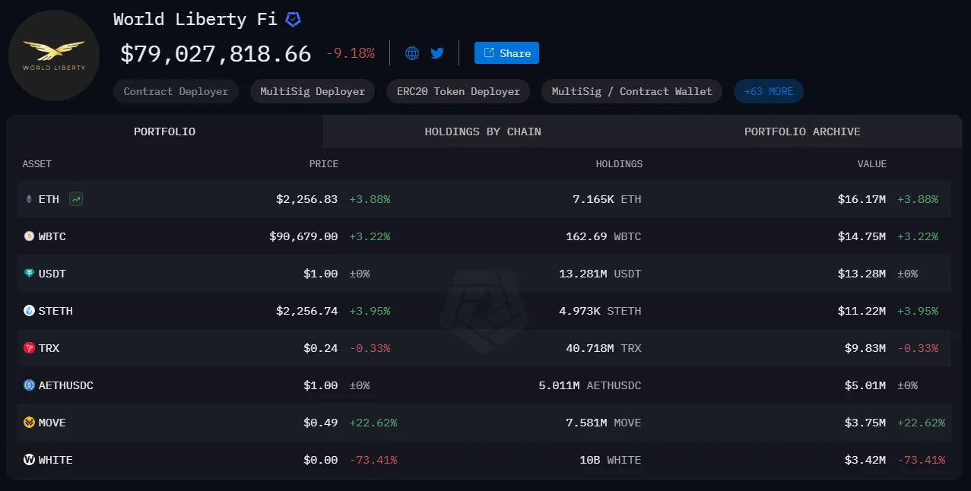Image resolution: width=971 pixels, height=491 pixels.
Task: Click the STETH token icon
Action: 30,311
